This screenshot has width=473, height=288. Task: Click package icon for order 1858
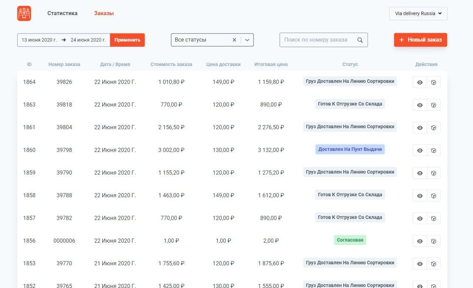tap(434, 196)
